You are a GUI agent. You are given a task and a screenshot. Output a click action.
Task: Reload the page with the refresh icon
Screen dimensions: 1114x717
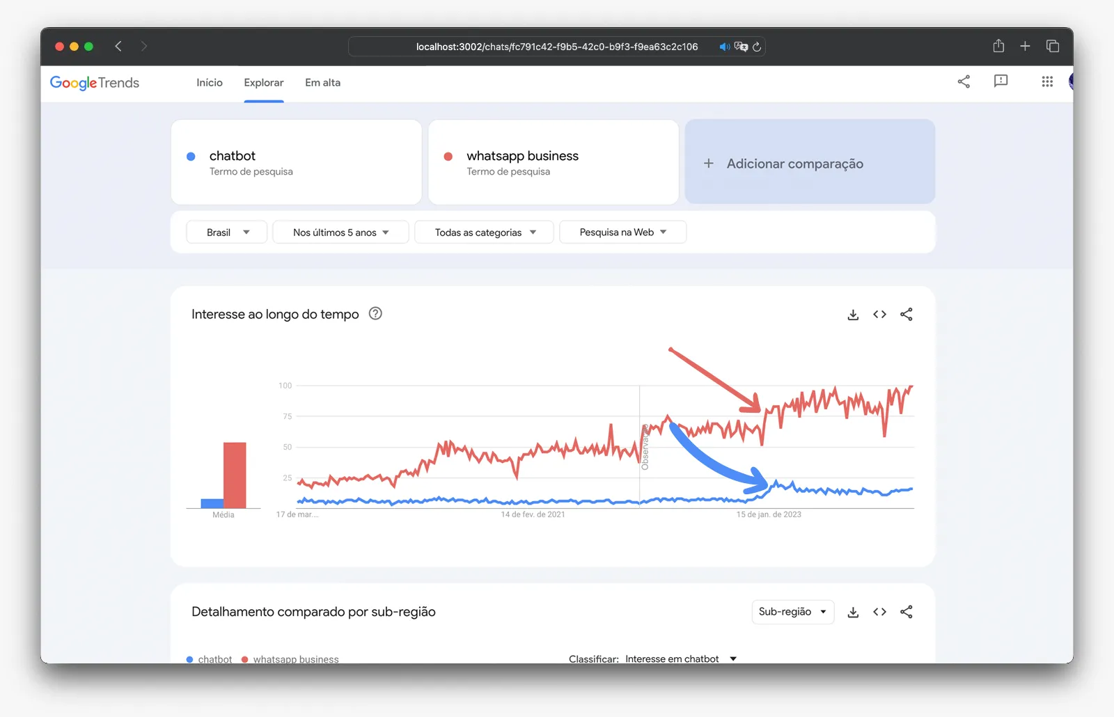(x=757, y=47)
